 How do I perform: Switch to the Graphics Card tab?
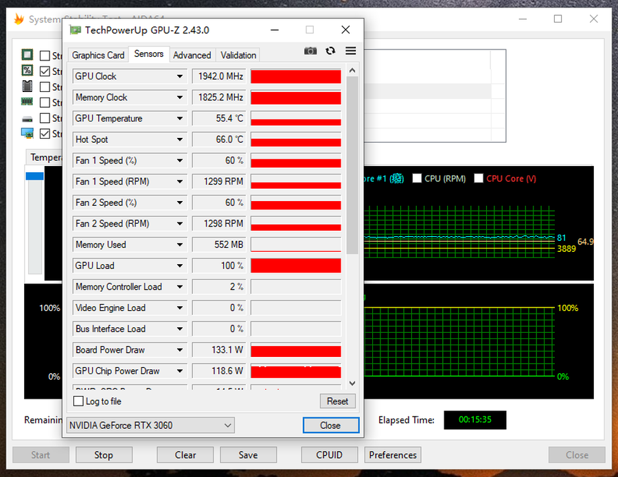point(98,55)
